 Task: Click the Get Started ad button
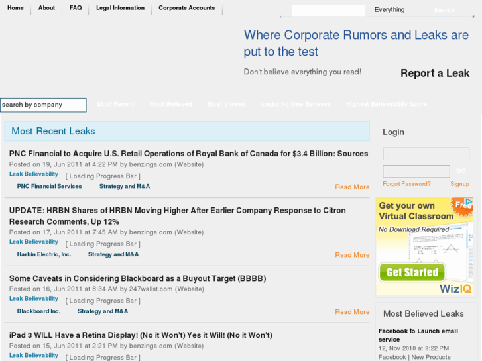click(x=412, y=272)
